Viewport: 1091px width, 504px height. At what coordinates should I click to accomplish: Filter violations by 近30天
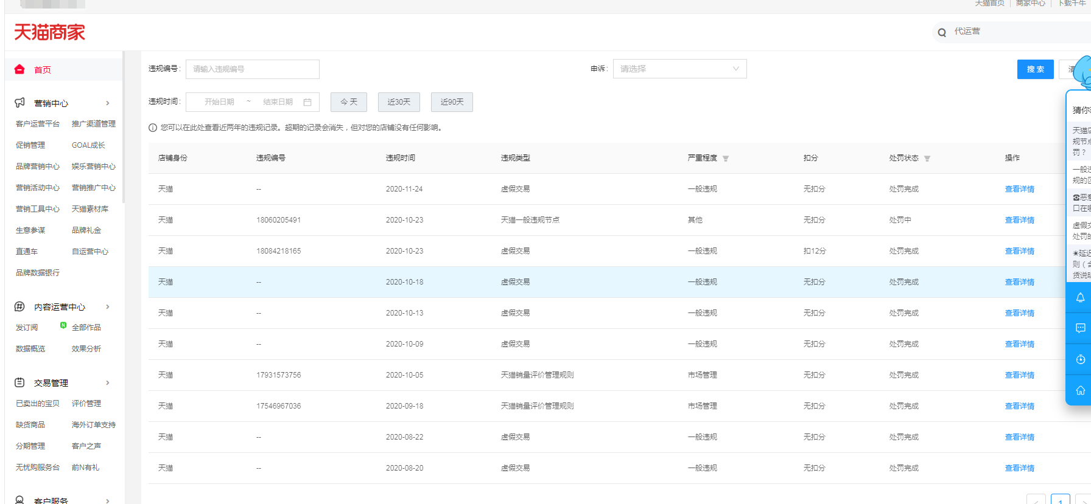point(399,102)
